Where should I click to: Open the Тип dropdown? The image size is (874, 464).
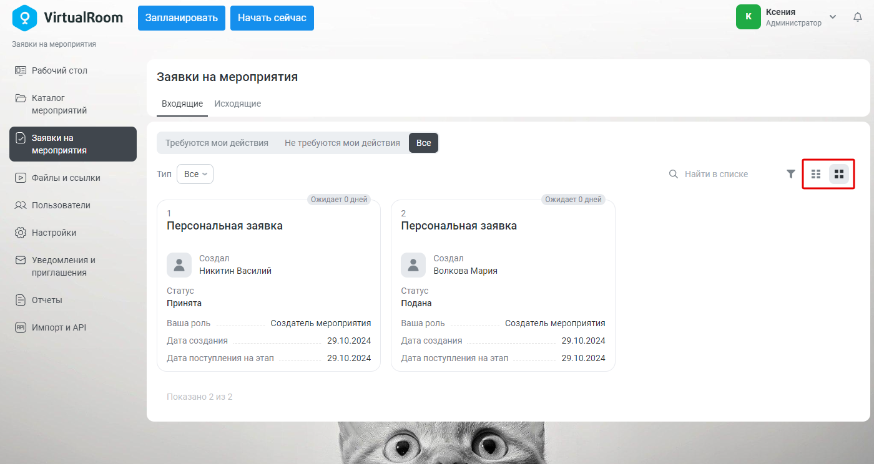click(195, 174)
